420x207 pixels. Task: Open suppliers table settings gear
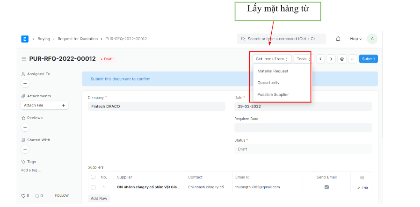(x=362, y=178)
